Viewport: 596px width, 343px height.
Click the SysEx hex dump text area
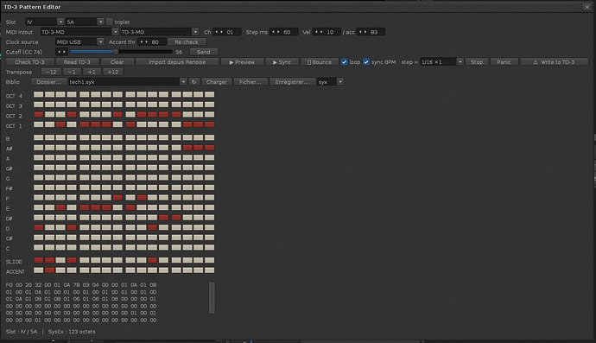81,302
